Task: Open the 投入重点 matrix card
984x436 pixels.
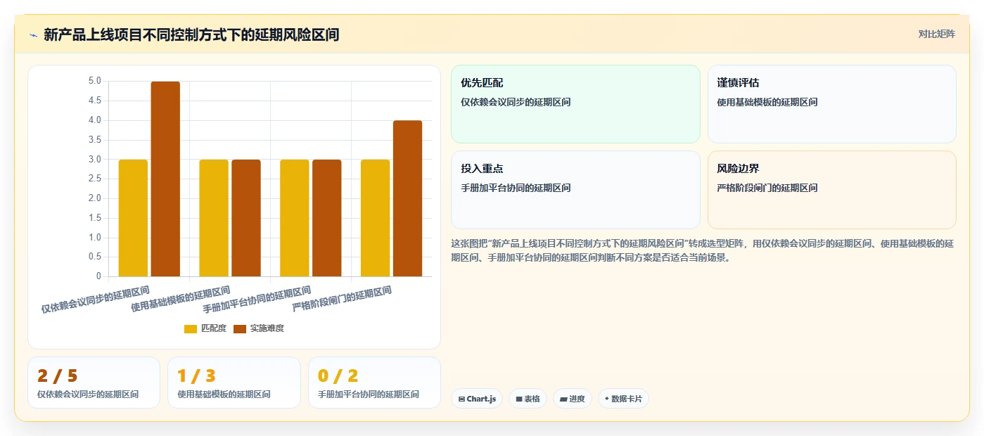Action: click(575, 190)
